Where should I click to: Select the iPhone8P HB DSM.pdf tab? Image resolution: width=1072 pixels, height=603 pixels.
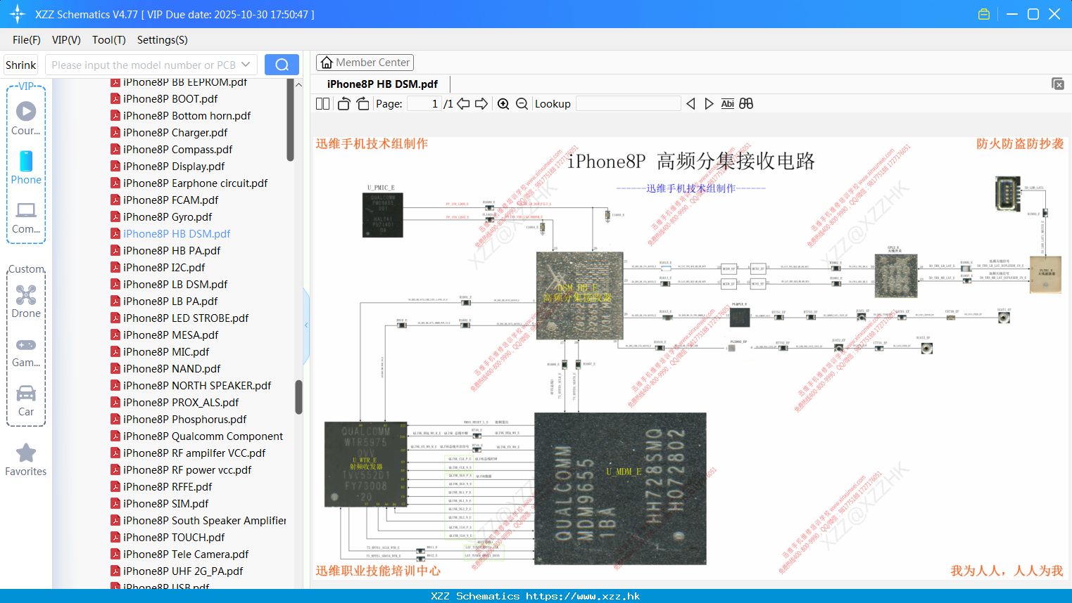point(382,84)
